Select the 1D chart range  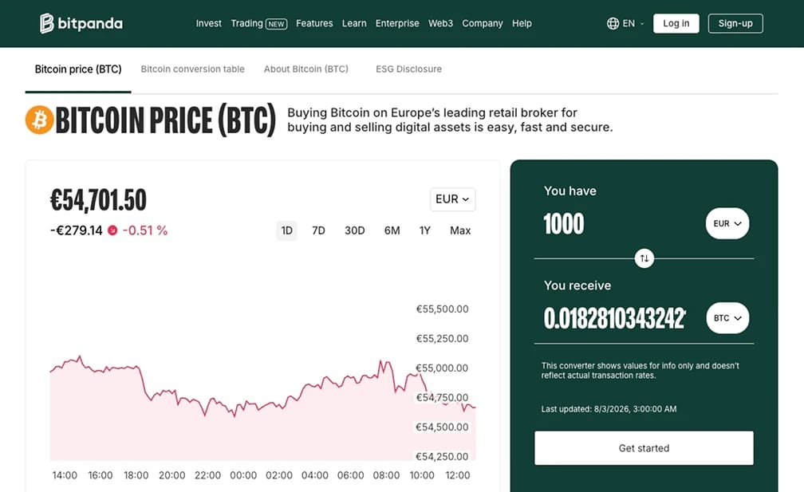[286, 230]
